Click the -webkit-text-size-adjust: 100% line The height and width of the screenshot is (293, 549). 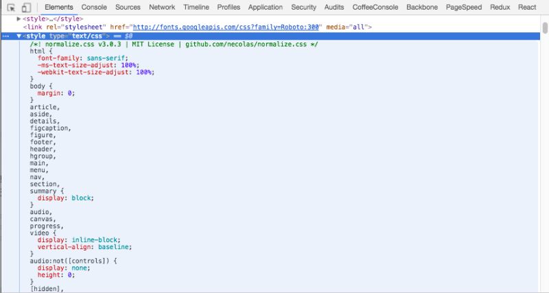(x=96, y=72)
